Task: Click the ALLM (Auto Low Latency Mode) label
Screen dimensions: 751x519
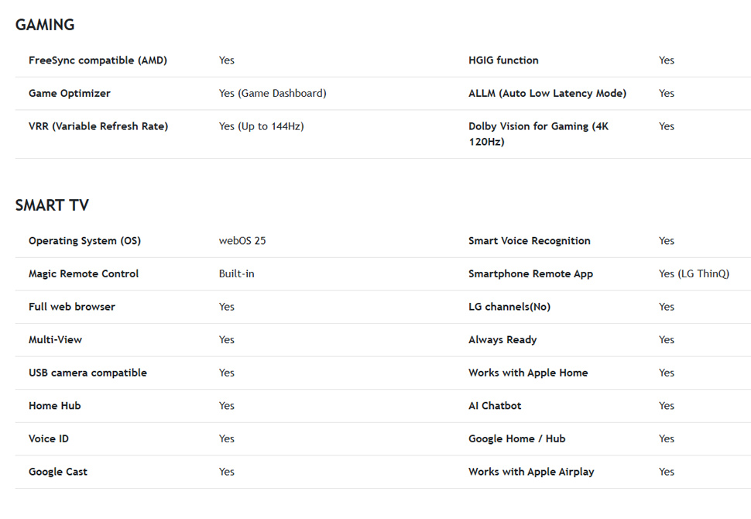Action: 547,94
